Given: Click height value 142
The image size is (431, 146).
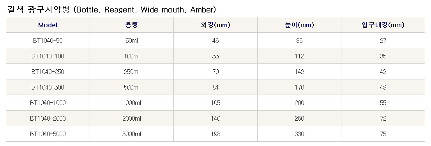Looking at the screenshot, I should (x=299, y=72).
